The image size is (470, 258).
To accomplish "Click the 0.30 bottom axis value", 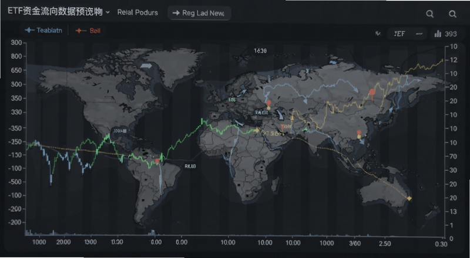I will (x=441, y=244).
